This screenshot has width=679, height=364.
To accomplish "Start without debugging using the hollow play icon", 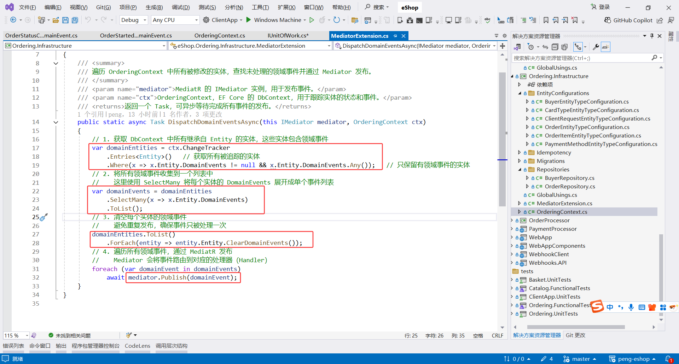I will tap(312, 20).
